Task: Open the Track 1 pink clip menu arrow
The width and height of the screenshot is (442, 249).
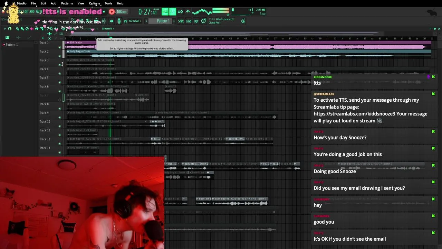Action: click(68, 43)
